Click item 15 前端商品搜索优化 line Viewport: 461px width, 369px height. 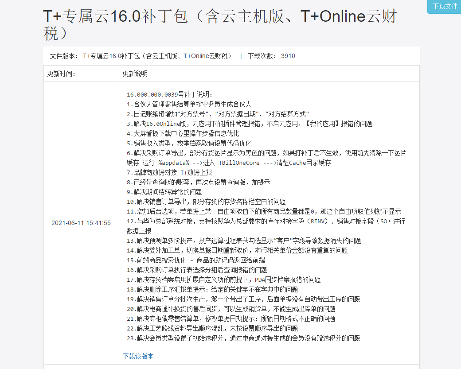click(196, 260)
